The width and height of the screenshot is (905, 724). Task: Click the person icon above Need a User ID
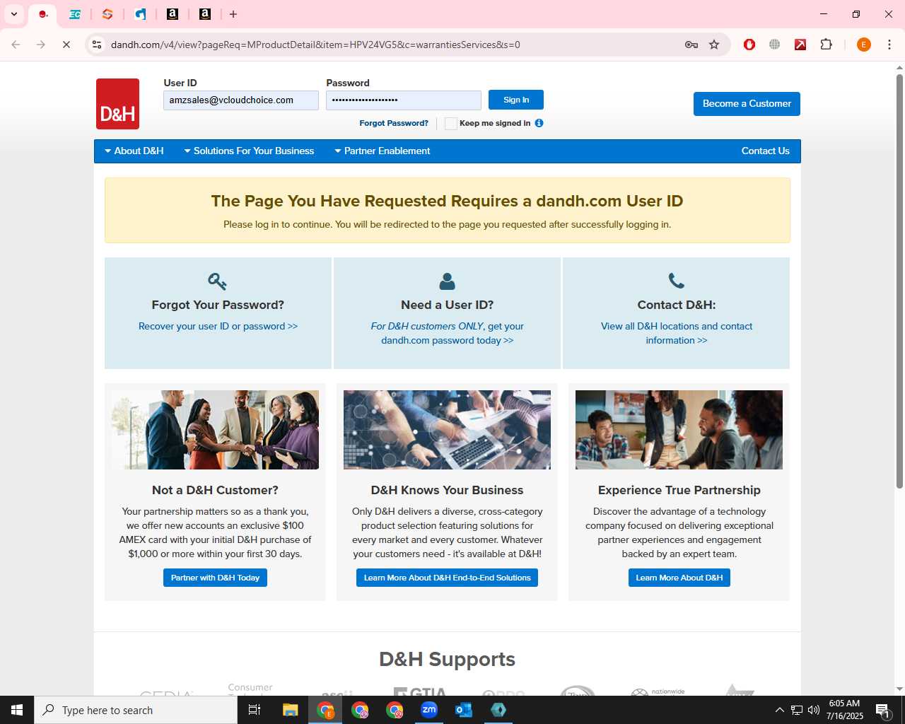tap(447, 281)
